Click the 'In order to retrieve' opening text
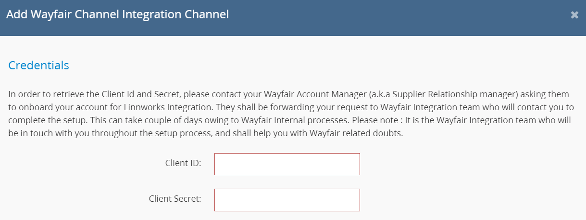Screen dimensions: 586x220 click(x=42, y=94)
